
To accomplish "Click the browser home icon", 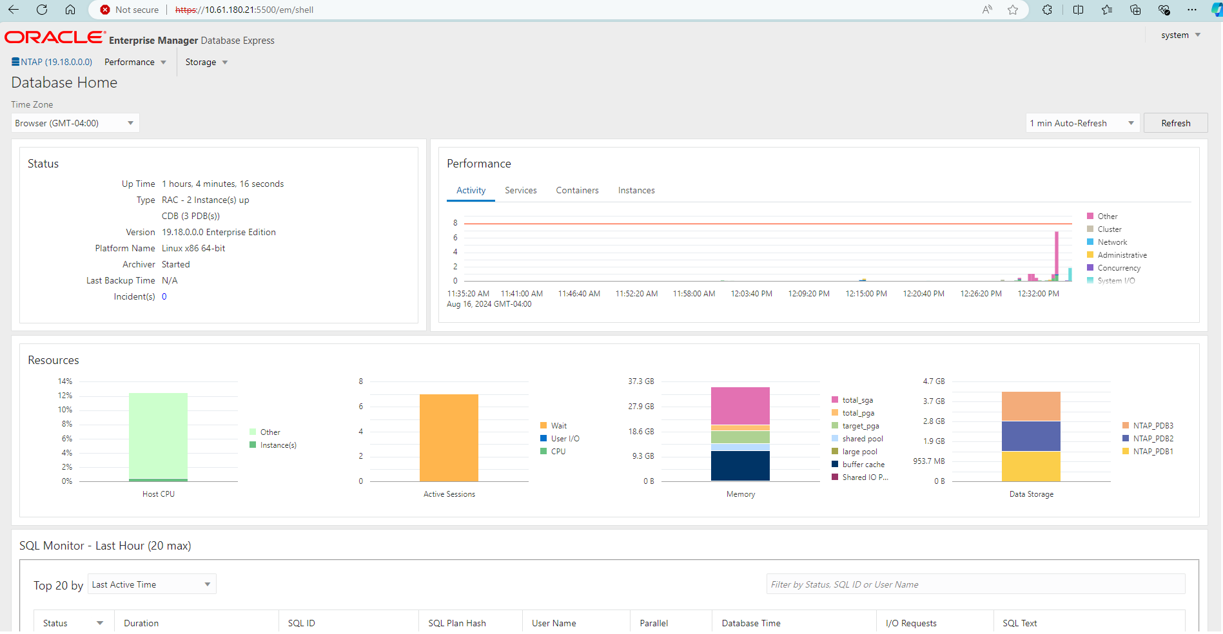I will coord(70,10).
